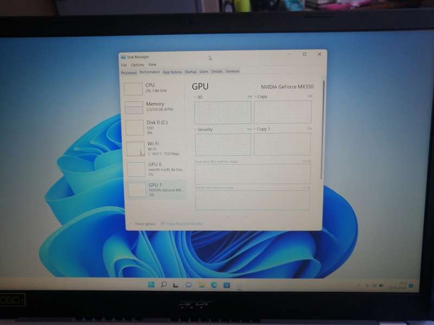Minimize the Task Manager window

click(x=290, y=55)
